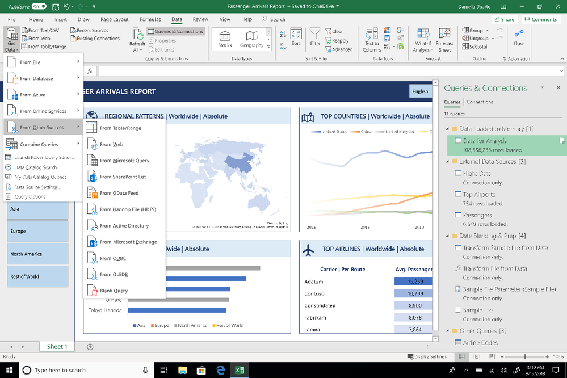Open the Comments button
The width and height of the screenshot is (567, 378).
click(540, 19)
